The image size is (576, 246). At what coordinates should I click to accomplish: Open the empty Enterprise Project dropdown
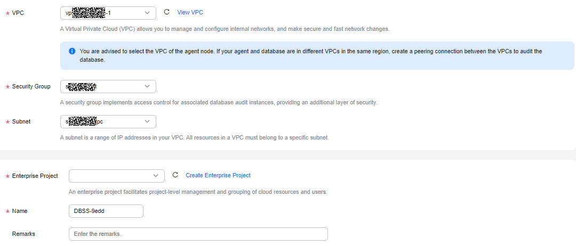coord(116,176)
